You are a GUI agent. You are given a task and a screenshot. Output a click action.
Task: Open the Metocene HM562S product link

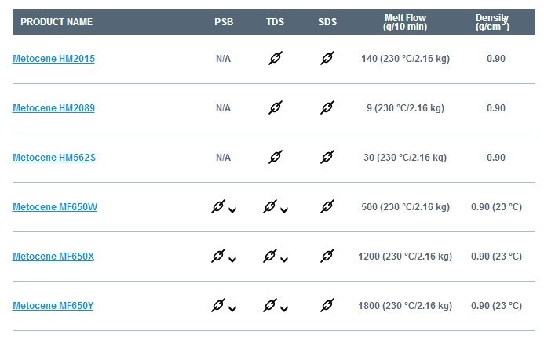click(54, 158)
